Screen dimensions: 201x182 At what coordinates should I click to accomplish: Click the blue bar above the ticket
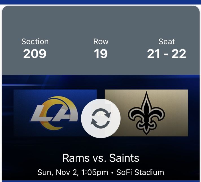point(100,2)
